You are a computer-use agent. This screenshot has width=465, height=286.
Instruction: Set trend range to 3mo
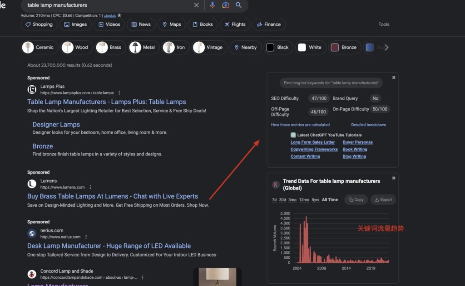pos(292,200)
